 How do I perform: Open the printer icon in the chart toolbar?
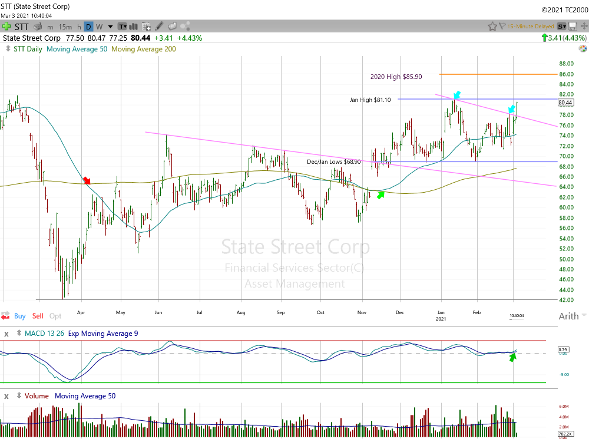38,27
